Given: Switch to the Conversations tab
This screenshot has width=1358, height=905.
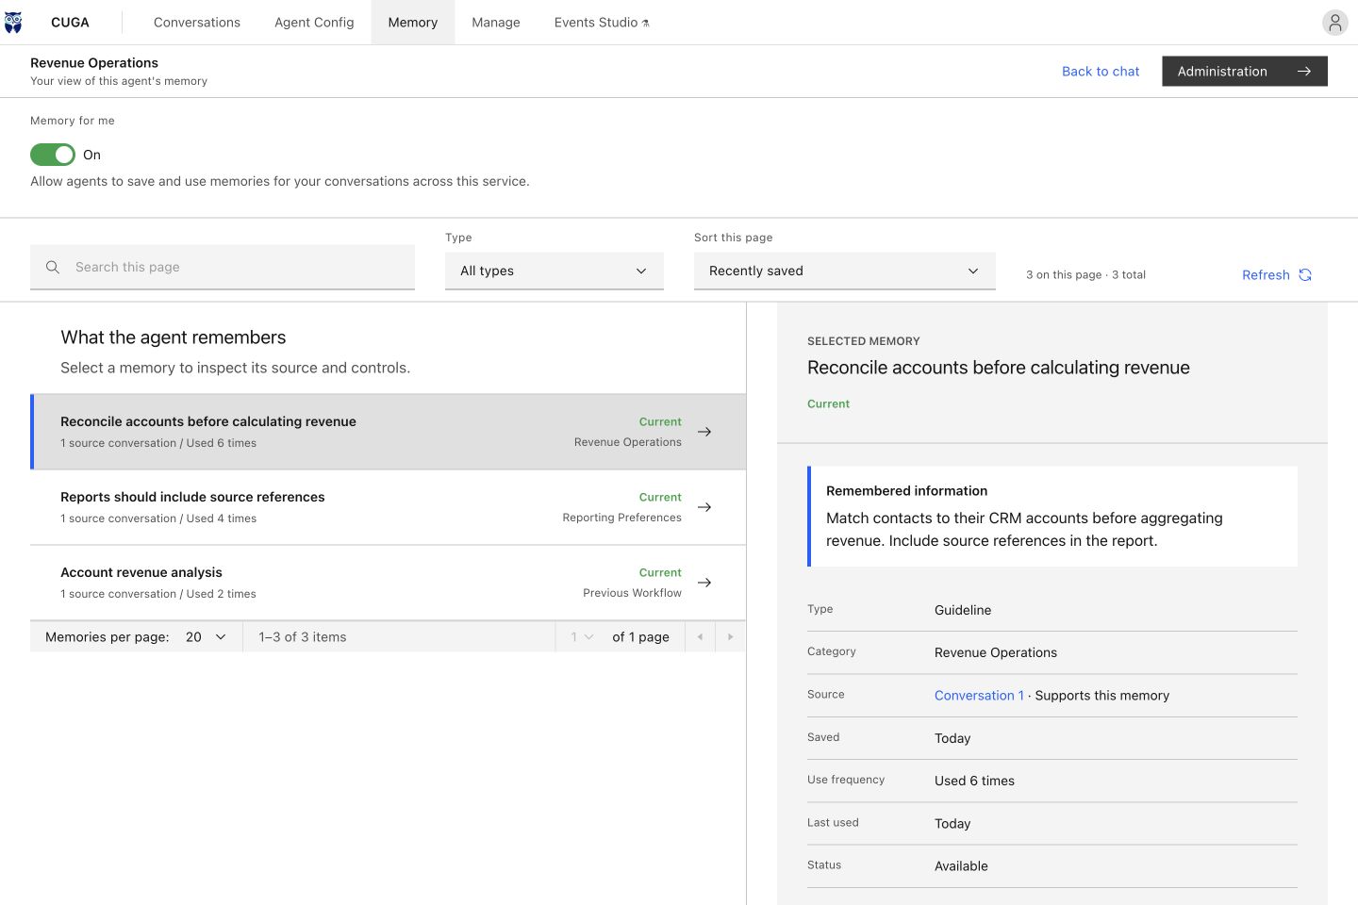Looking at the screenshot, I should click(197, 23).
